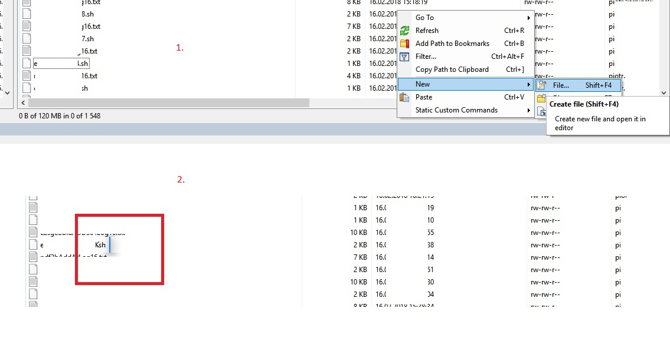
Task: Click the left pane's scroll down arrow
Action: pyautogui.click(x=6, y=92)
